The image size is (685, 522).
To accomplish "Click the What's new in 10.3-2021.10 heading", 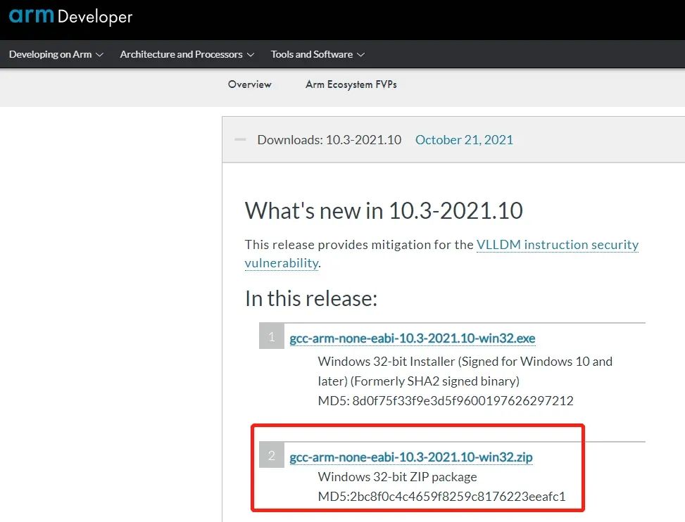I will (384, 210).
